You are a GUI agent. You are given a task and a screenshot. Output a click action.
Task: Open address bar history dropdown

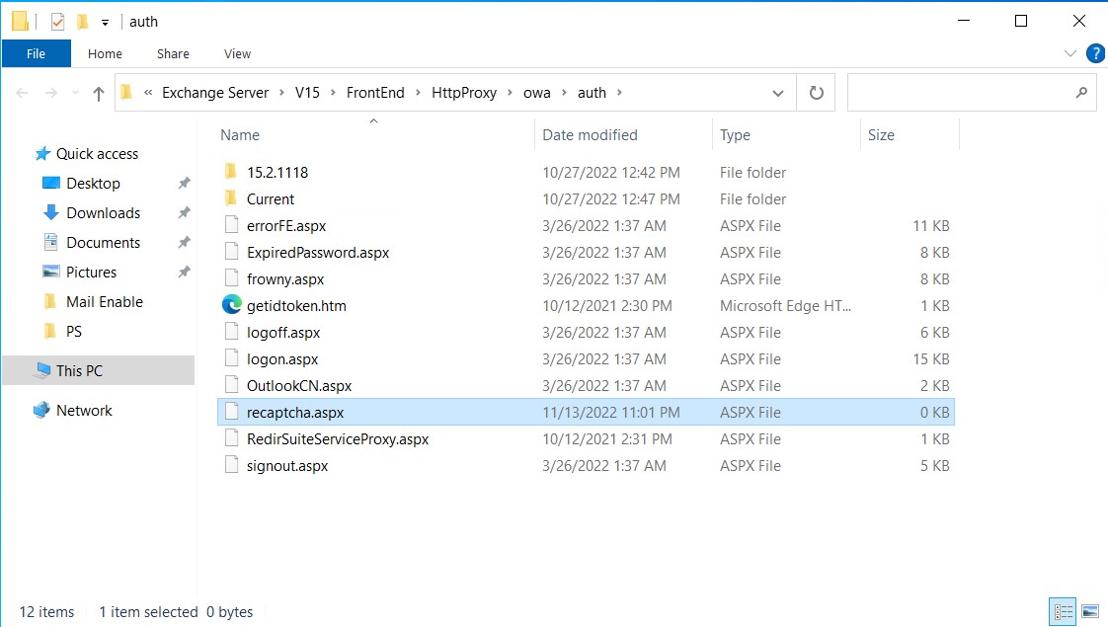[x=778, y=93]
